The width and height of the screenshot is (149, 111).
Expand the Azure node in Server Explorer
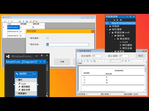107,23
